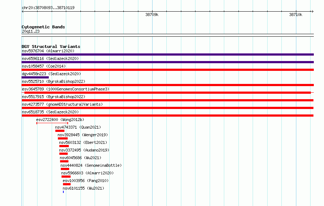Click the dgv4458n223 (Sedlazeck2020) label
This screenshot has height=206, width=324.
51,74
